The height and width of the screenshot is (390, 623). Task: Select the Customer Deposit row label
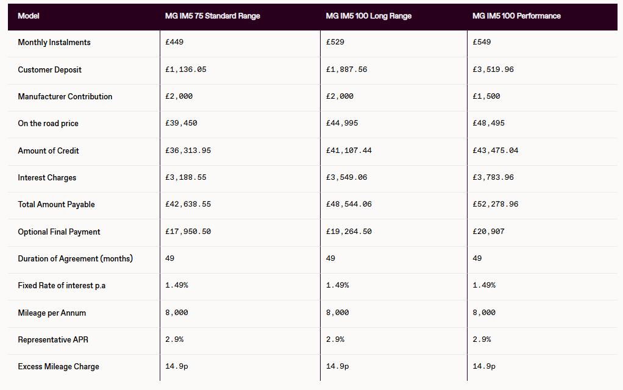(49, 69)
